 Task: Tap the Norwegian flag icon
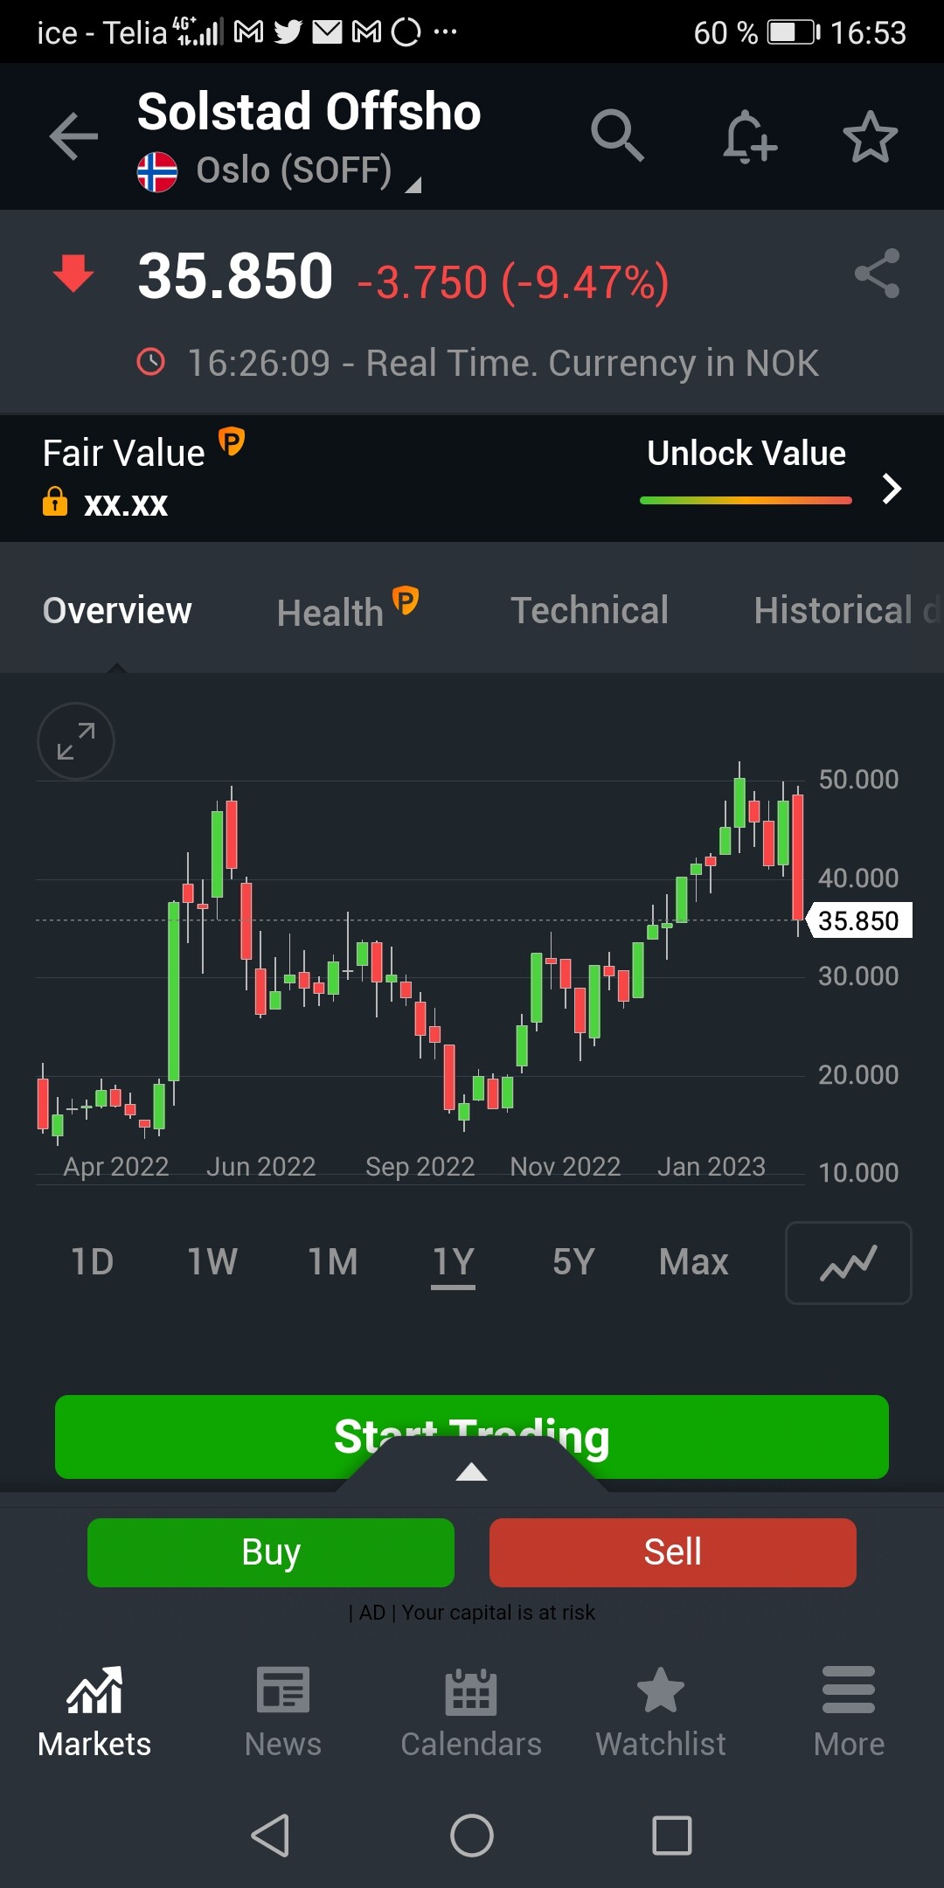click(x=157, y=172)
